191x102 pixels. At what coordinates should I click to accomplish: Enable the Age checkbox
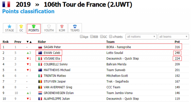tap(81, 36)
